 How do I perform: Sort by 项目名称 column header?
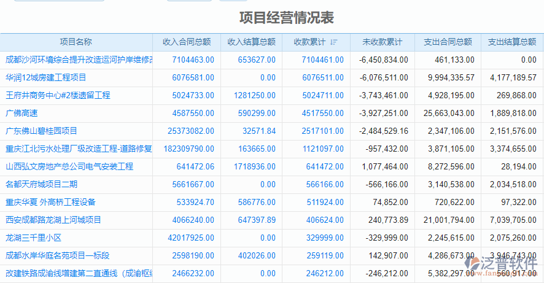(x=76, y=42)
